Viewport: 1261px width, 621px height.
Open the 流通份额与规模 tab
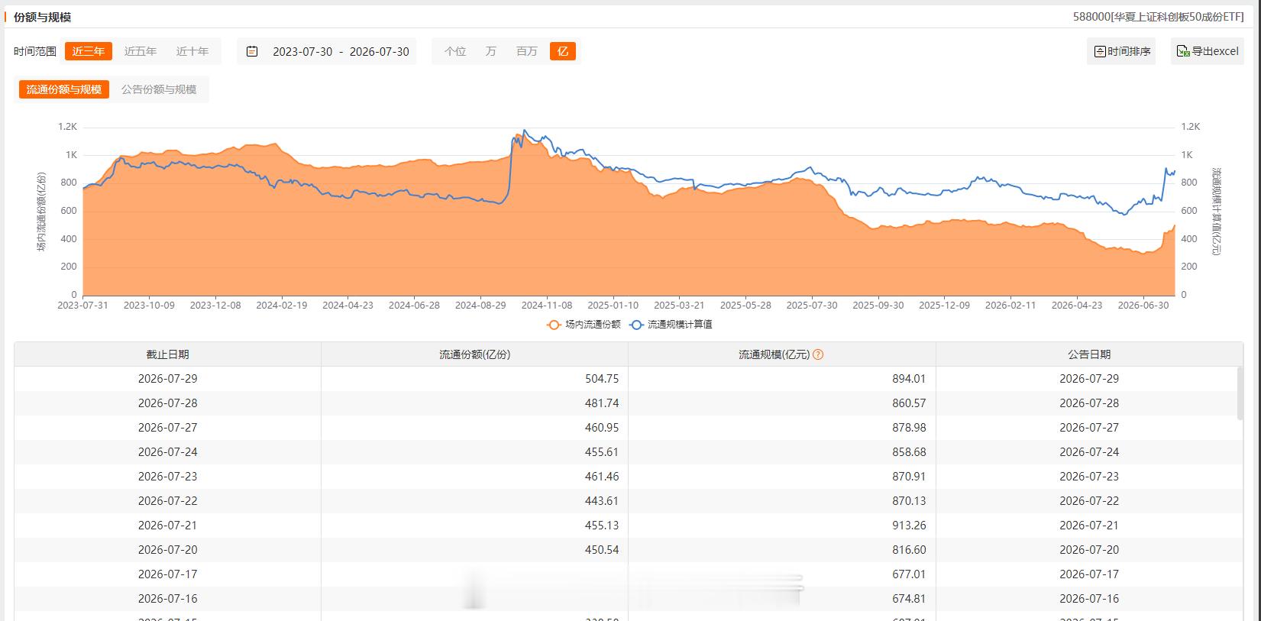pos(64,89)
